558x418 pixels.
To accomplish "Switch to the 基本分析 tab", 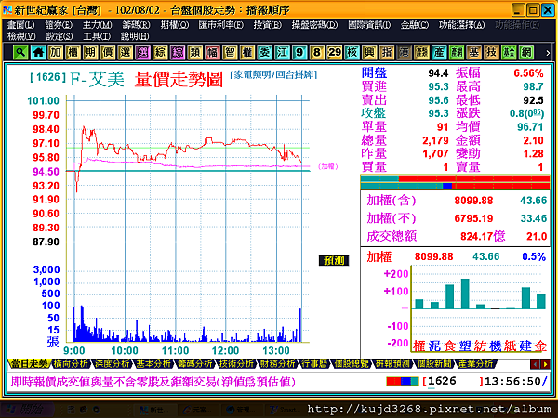I will (x=153, y=364).
